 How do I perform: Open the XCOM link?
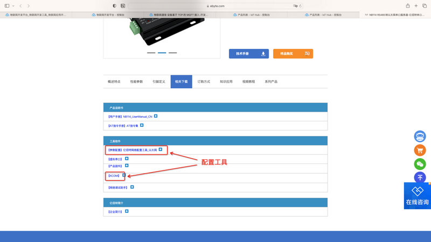(x=114, y=176)
